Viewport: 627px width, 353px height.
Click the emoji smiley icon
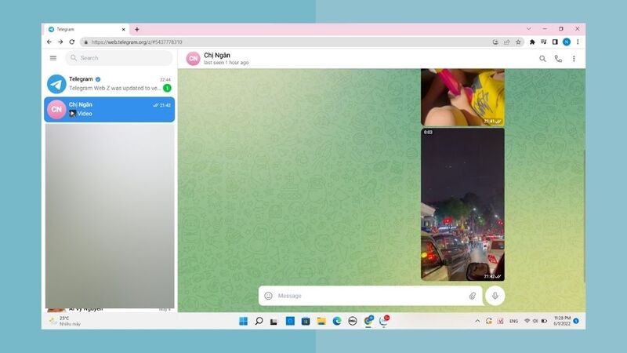268,296
